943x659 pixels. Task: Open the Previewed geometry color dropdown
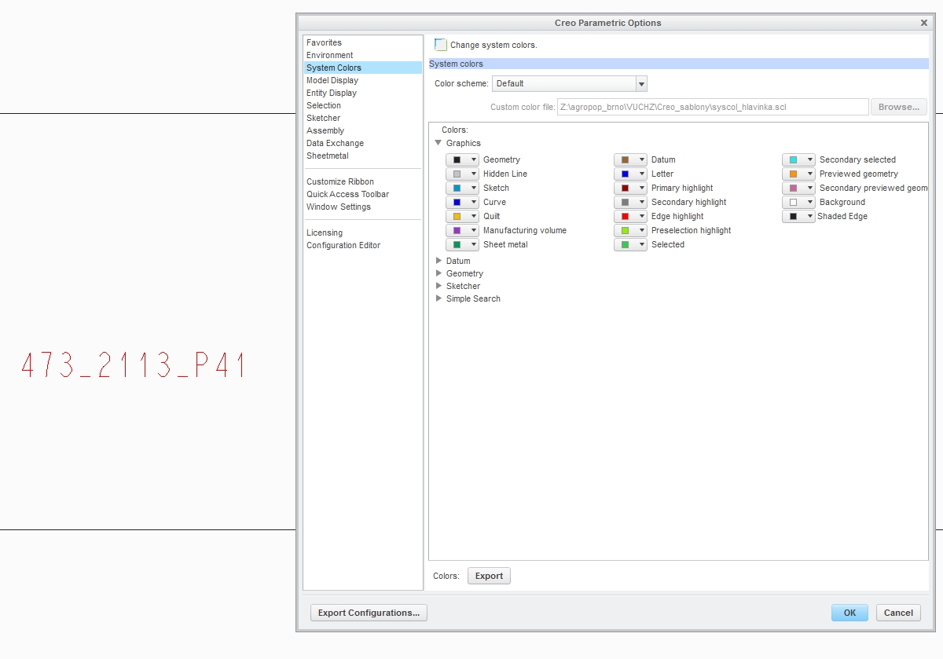coord(798,174)
